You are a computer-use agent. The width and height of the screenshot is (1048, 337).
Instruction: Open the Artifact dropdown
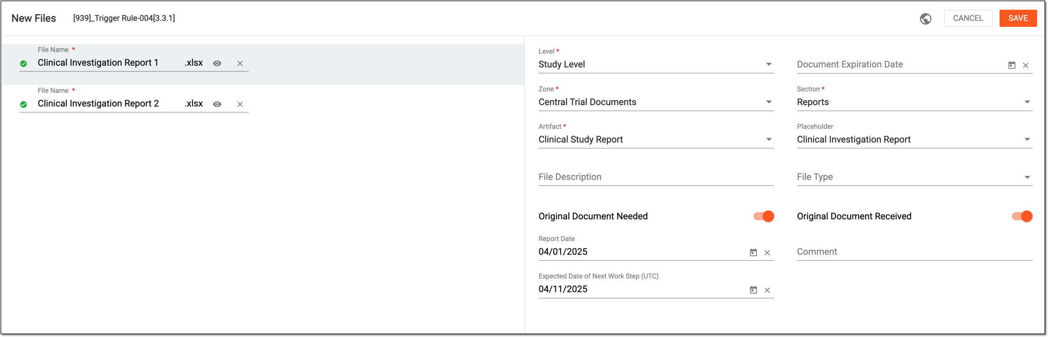click(656, 140)
